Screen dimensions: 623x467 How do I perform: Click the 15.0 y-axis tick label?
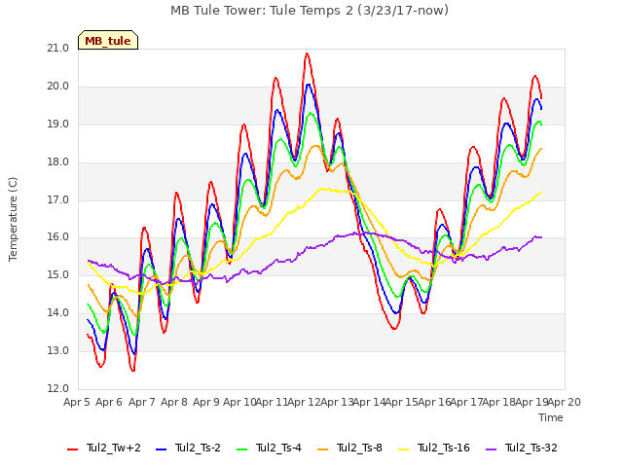click(x=58, y=274)
